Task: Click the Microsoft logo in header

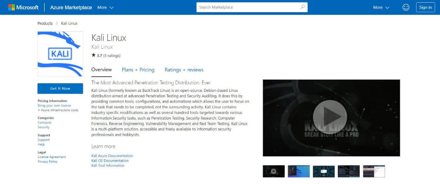Action: tap(23, 7)
